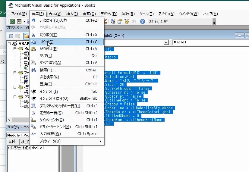This screenshot has width=249, height=172.
Task: Open the Help menu
Action: click(x=210, y=14)
